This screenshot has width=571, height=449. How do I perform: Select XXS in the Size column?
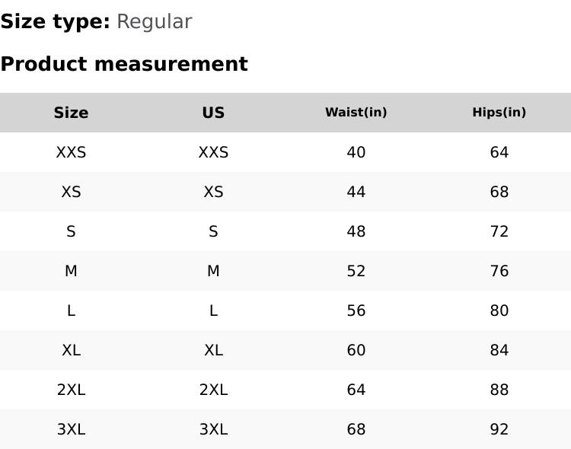[71, 152]
